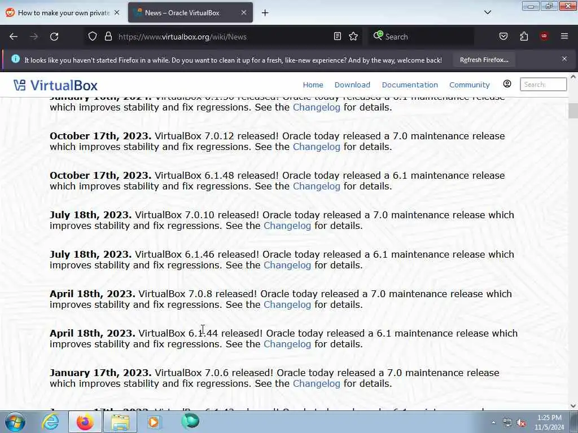The image size is (578, 433).
Task: Expand the list all tabs dropdown
Action: pyautogui.click(x=488, y=12)
